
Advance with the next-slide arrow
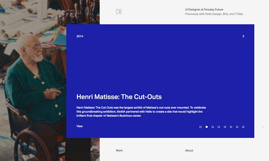point(263,127)
